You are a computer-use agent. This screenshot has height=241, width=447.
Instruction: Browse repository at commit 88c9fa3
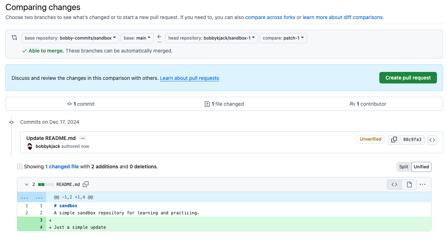tap(432, 140)
